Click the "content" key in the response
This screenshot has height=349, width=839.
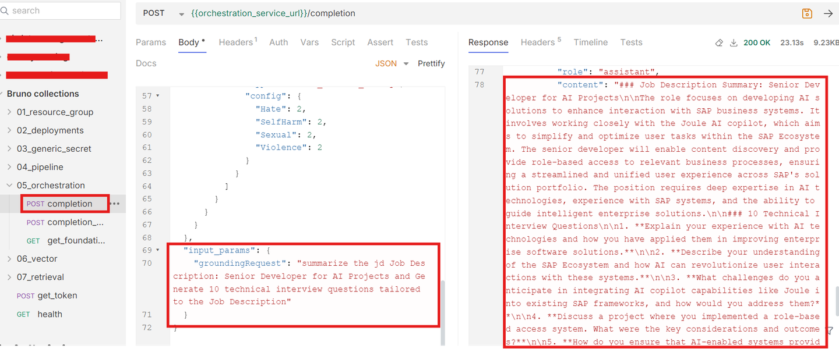click(581, 85)
